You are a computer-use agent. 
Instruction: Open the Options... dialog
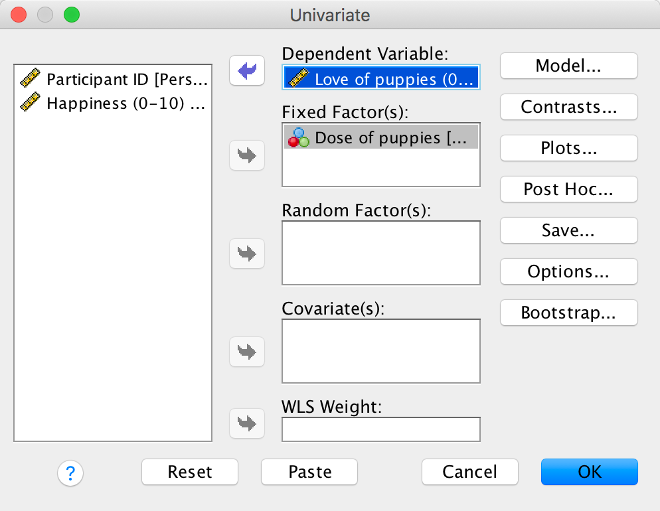pos(568,271)
